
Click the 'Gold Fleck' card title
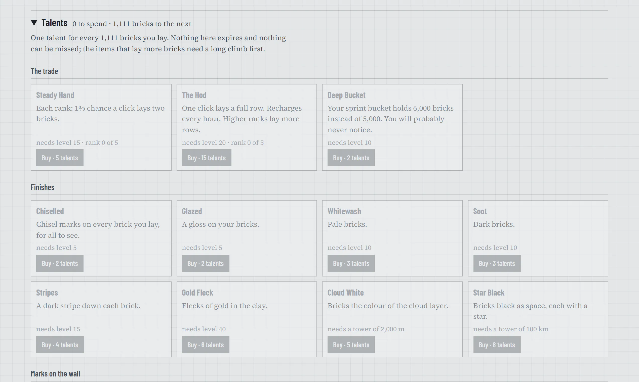point(197,293)
